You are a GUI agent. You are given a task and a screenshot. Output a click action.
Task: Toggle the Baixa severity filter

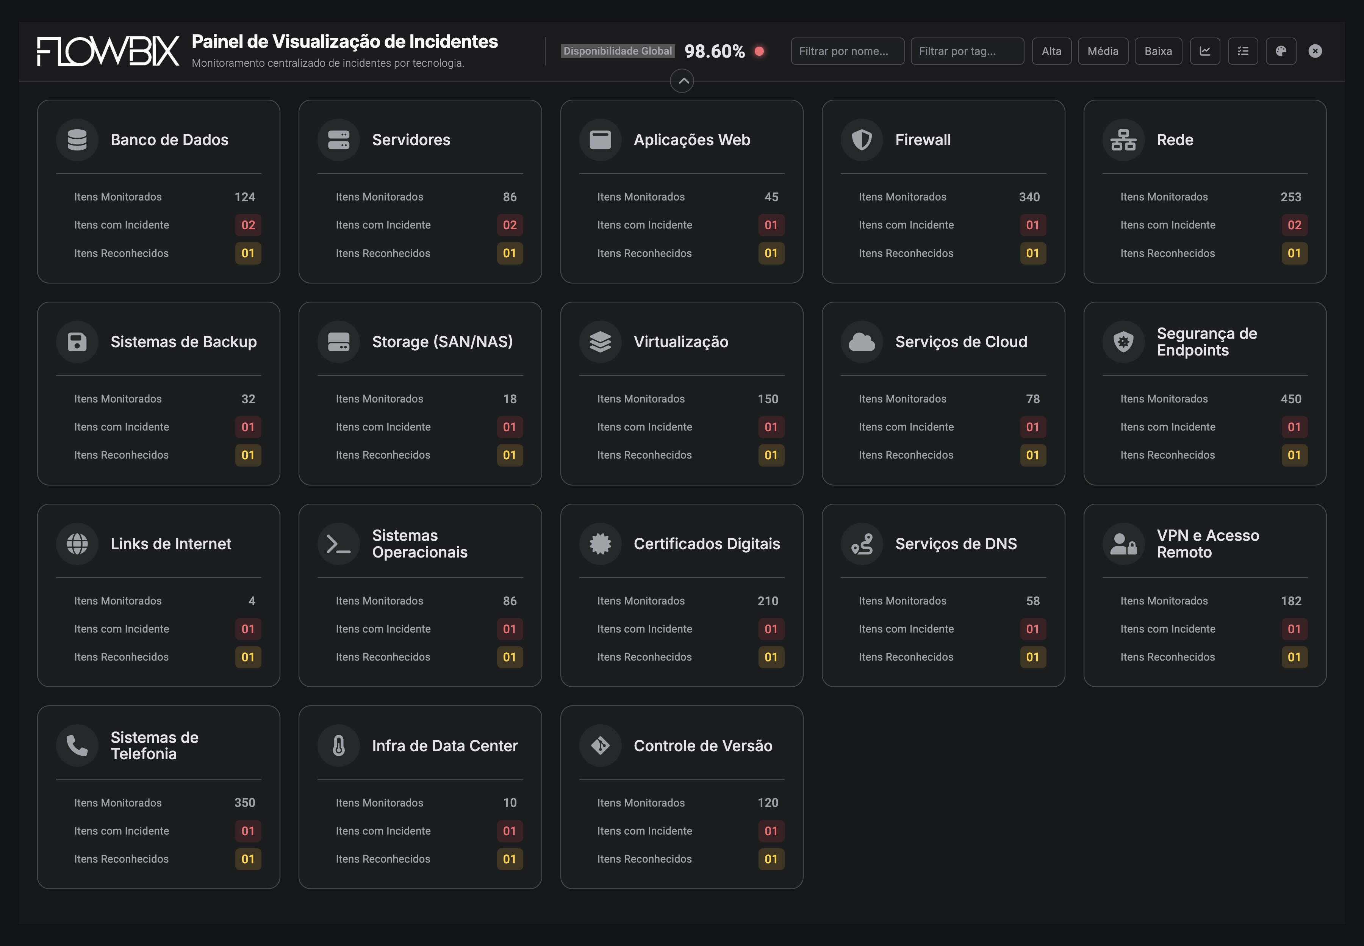tap(1158, 51)
